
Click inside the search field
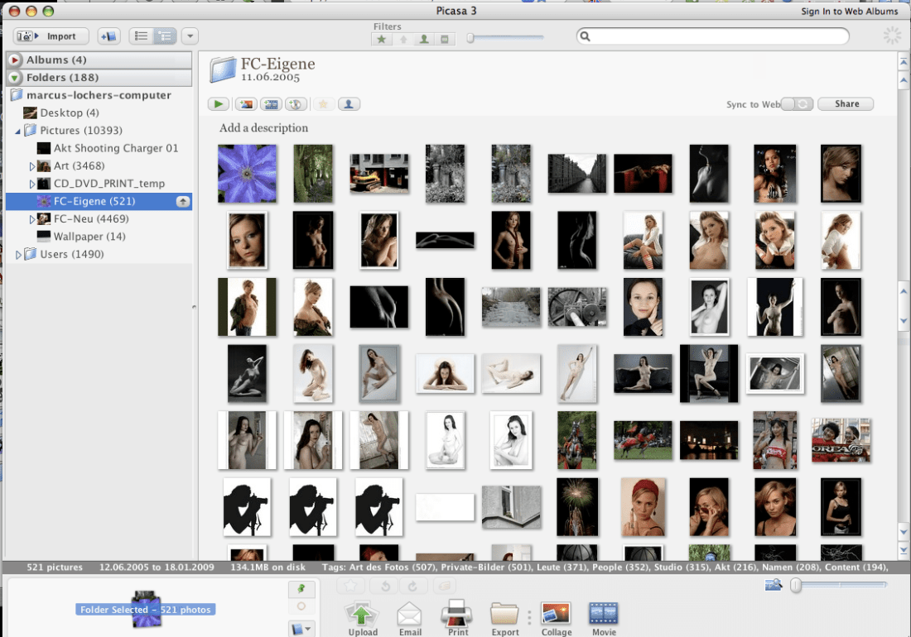[x=712, y=36]
